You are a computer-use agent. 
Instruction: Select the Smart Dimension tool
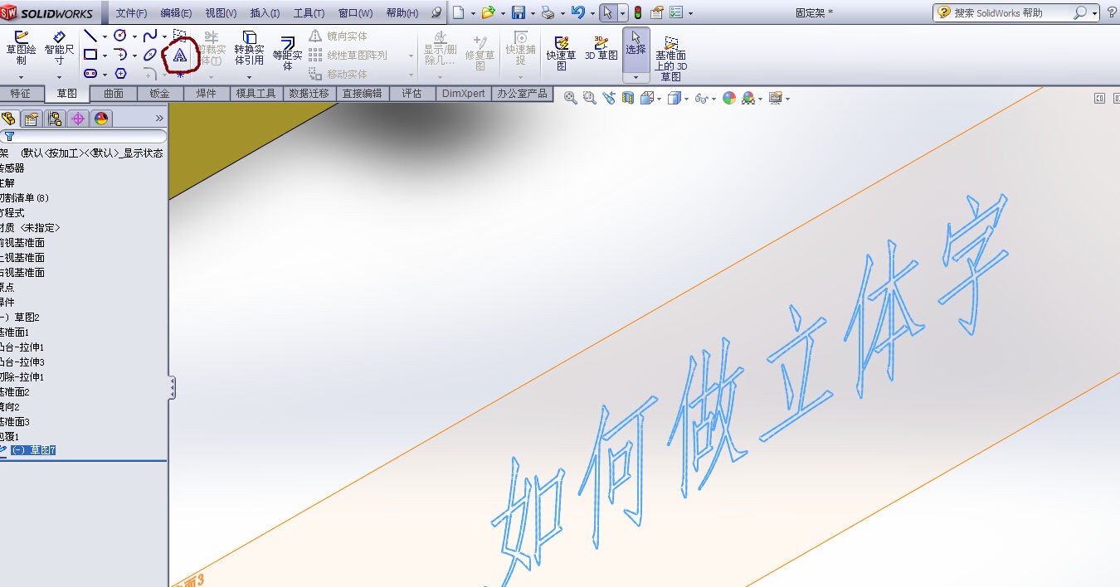59,48
